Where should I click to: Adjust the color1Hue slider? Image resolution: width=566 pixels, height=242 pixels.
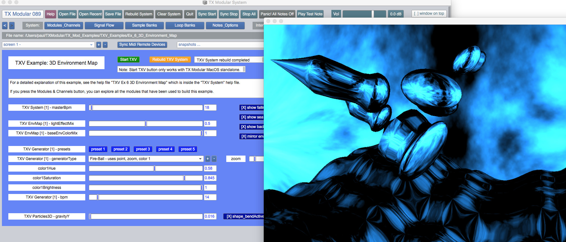(x=154, y=168)
